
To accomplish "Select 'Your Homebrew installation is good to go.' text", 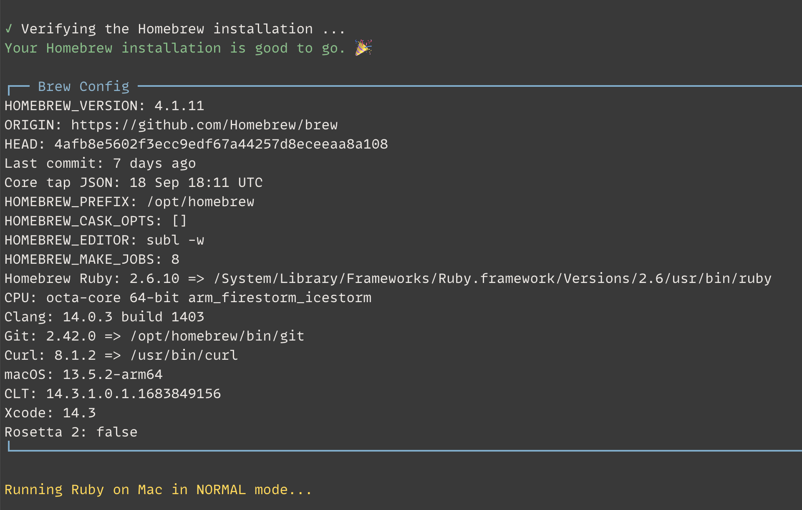I will 175,48.
